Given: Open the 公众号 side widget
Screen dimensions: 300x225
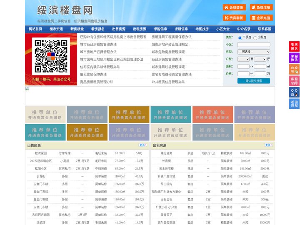Looking at the screenshot, I should 294,70.
